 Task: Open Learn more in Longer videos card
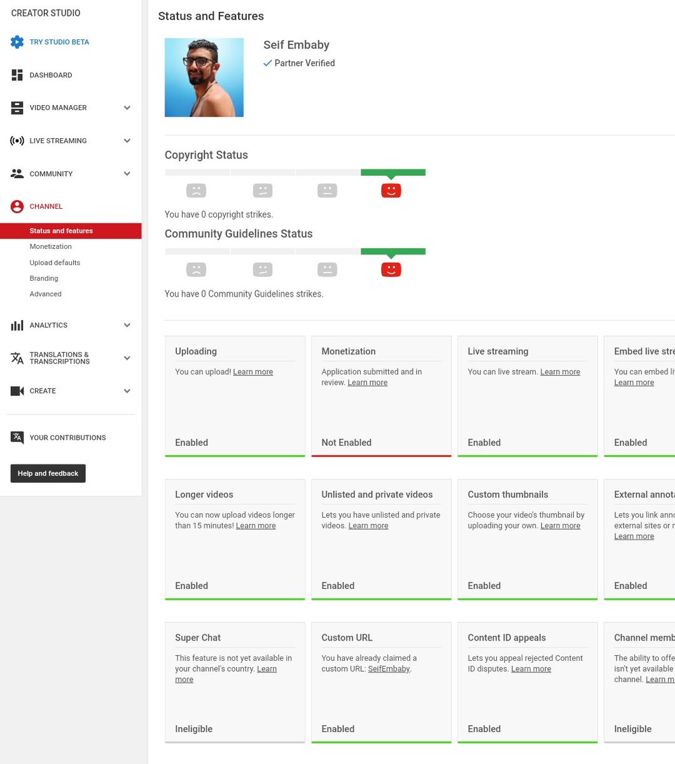point(256,526)
